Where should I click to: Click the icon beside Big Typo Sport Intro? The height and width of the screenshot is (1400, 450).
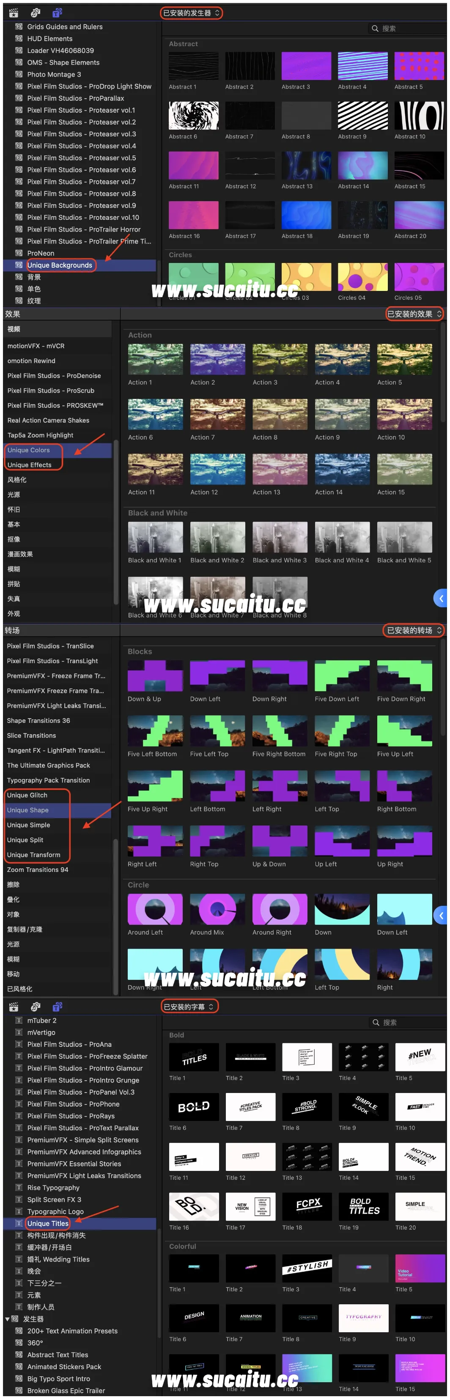19,1378
